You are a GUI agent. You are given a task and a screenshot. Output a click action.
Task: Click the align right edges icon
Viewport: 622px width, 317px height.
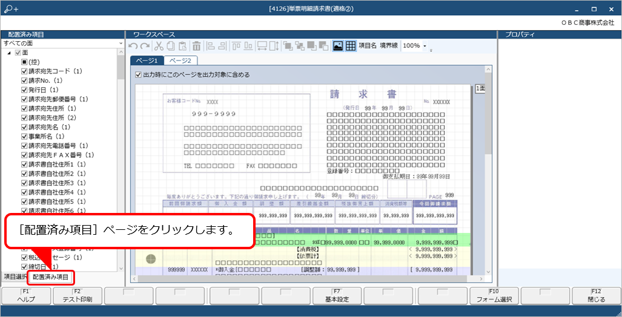pos(222,46)
